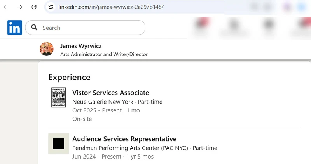Open the Neue Galerie company logo

[58, 97]
